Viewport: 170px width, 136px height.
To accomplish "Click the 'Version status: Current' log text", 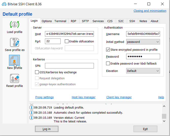I will tap(69, 118).
